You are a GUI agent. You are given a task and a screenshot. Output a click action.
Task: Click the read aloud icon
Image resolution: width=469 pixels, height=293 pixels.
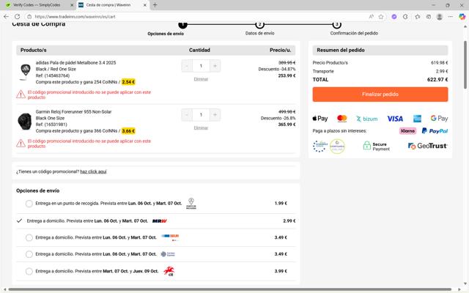[372, 17]
